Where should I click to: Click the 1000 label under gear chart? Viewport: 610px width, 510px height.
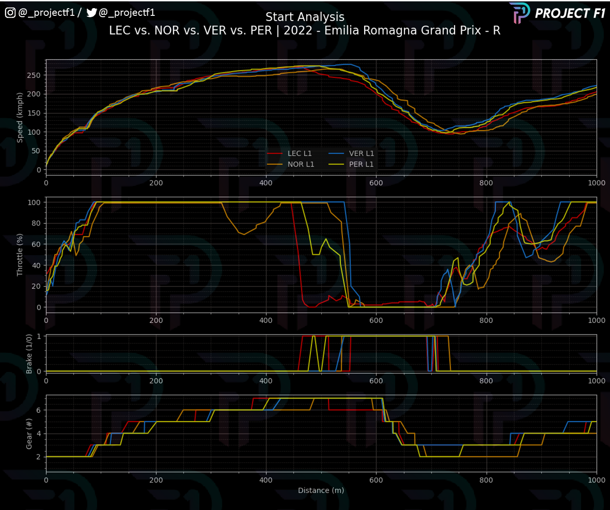click(x=596, y=480)
